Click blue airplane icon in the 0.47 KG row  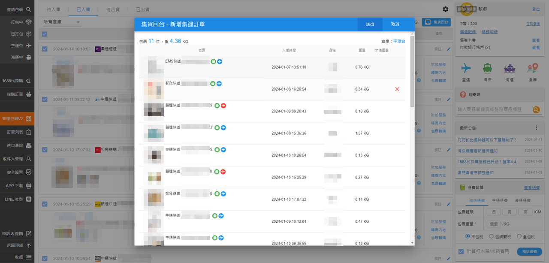point(221,216)
